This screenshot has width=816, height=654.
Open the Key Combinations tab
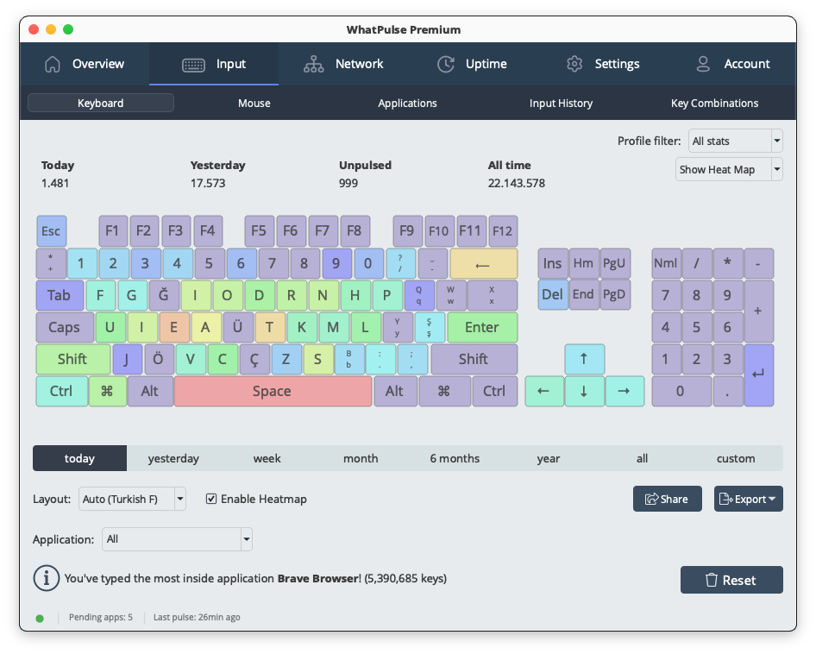click(714, 104)
